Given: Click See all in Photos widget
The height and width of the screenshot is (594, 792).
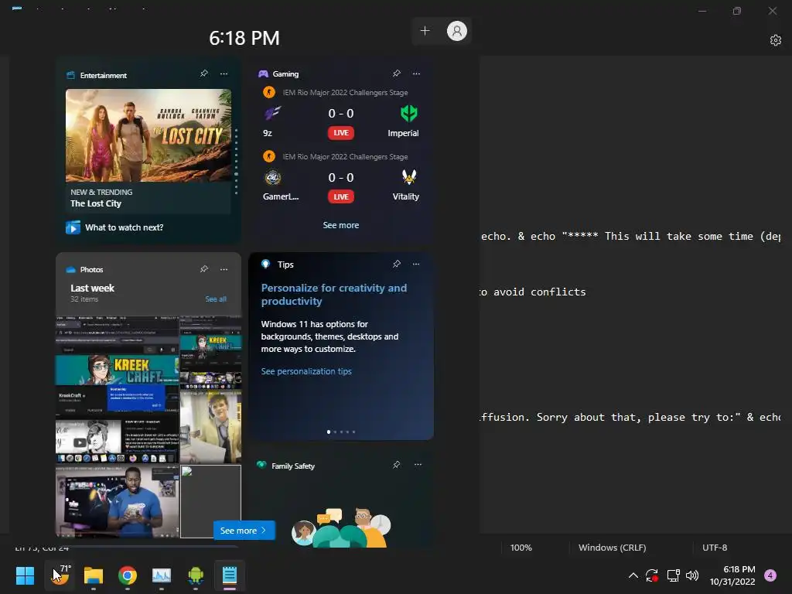Looking at the screenshot, I should pyautogui.click(x=216, y=299).
